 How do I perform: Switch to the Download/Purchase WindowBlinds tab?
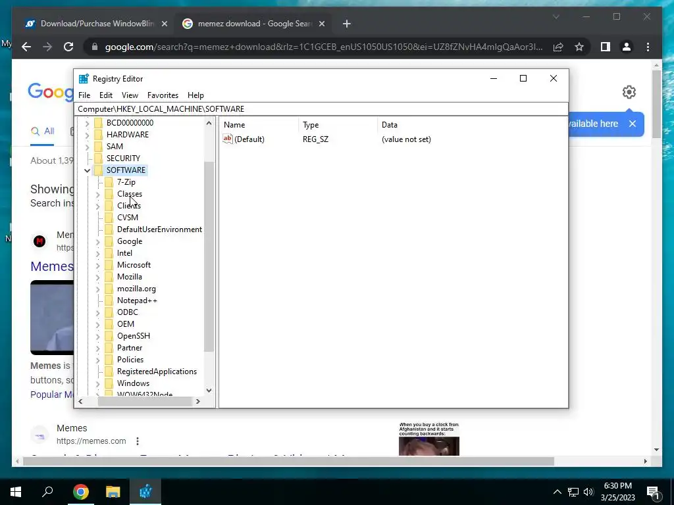(96, 24)
